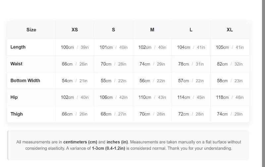Click the M size column header
The width and height of the screenshot is (265, 167).
[x=152, y=30]
